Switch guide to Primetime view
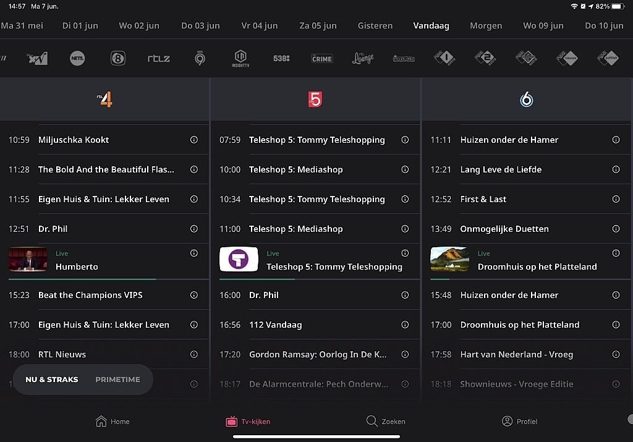 pyautogui.click(x=117, y=380)
